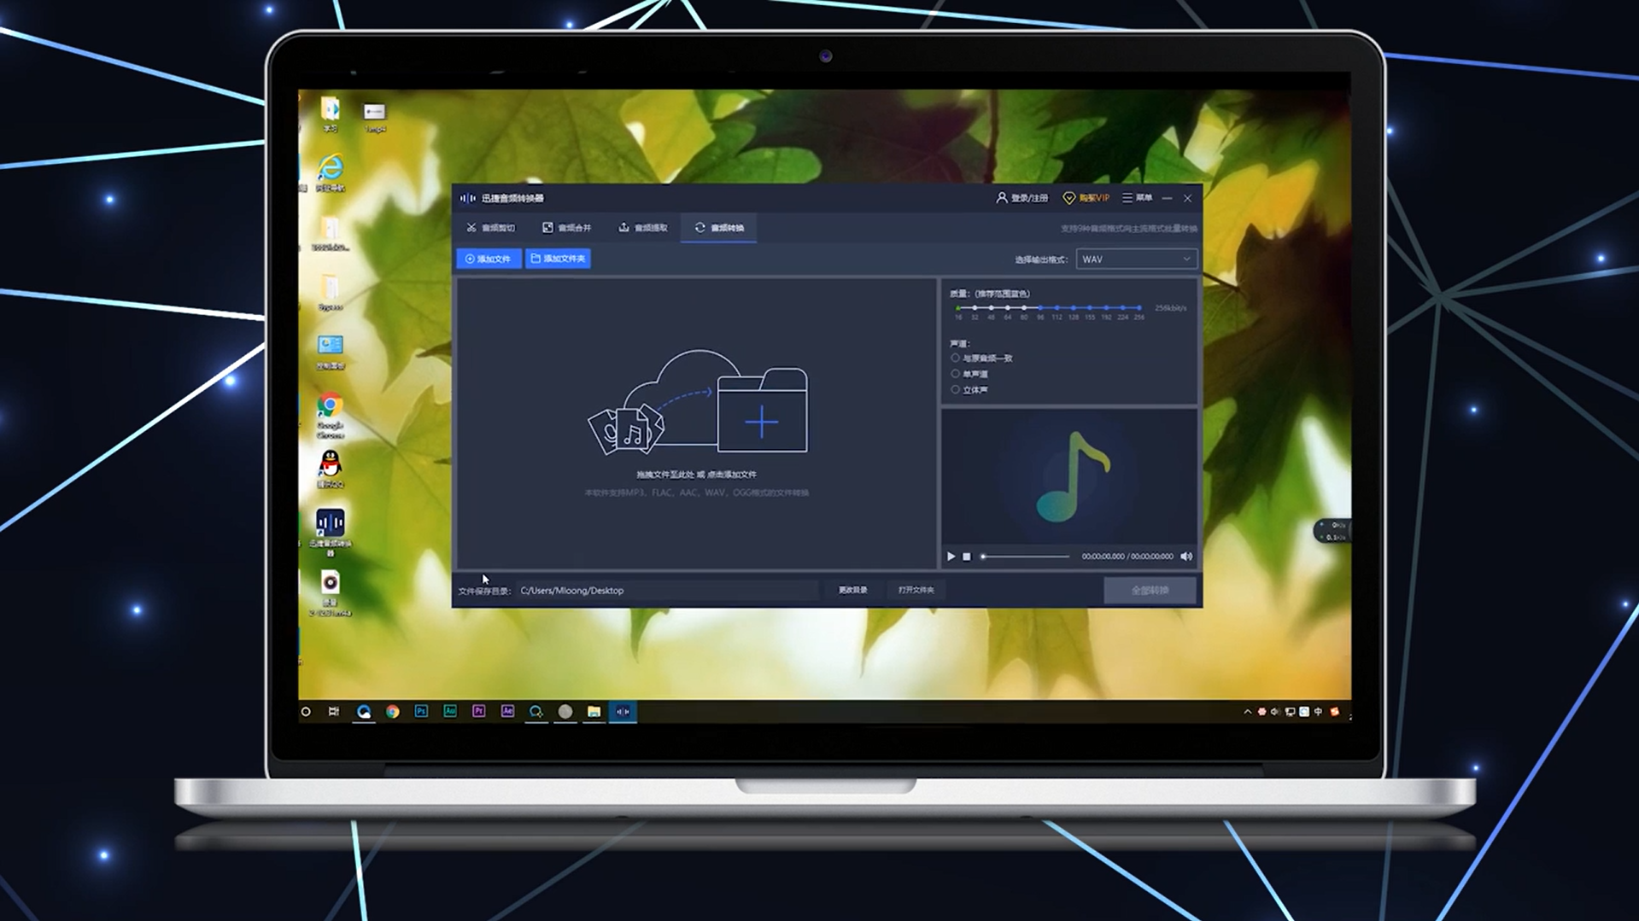Select the 与原音频一致 channel radio button
This screenshot has height=921, width=1639.
(955, 358)
